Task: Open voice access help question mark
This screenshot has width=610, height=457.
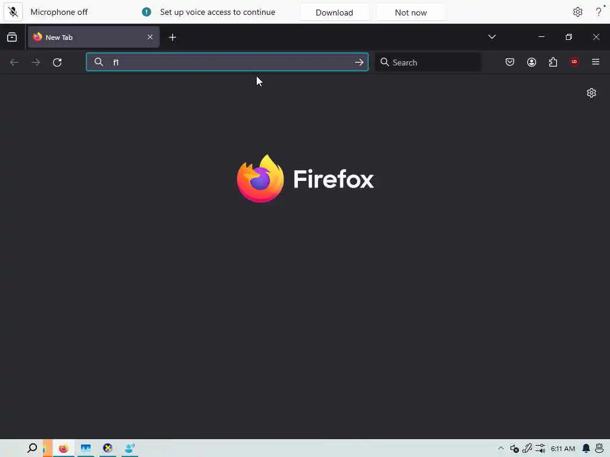Action: click(598, 12)
